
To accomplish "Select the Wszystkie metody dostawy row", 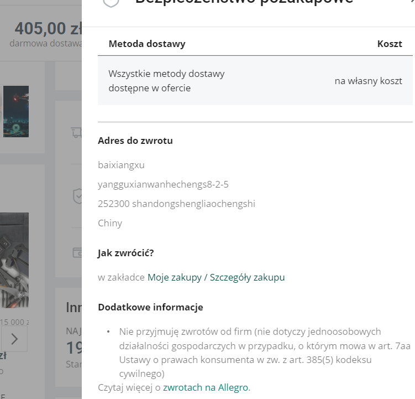I will (x=255, y=81).
